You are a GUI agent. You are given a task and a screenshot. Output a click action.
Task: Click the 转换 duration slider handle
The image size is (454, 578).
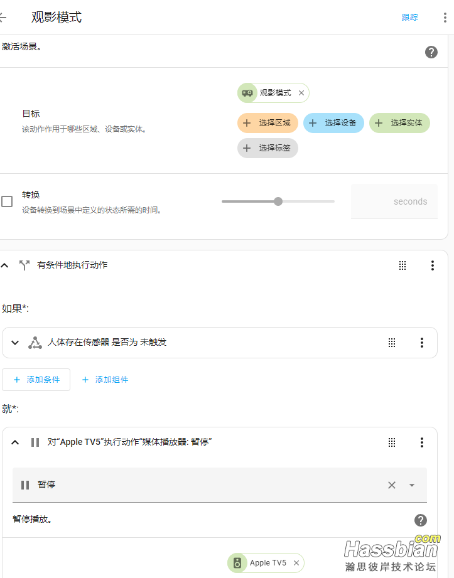pyautogui.click(x=278, y=201)
